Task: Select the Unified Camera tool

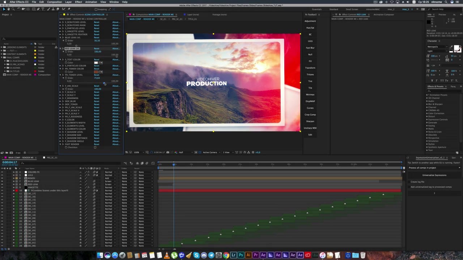Action: pos(24,9)
